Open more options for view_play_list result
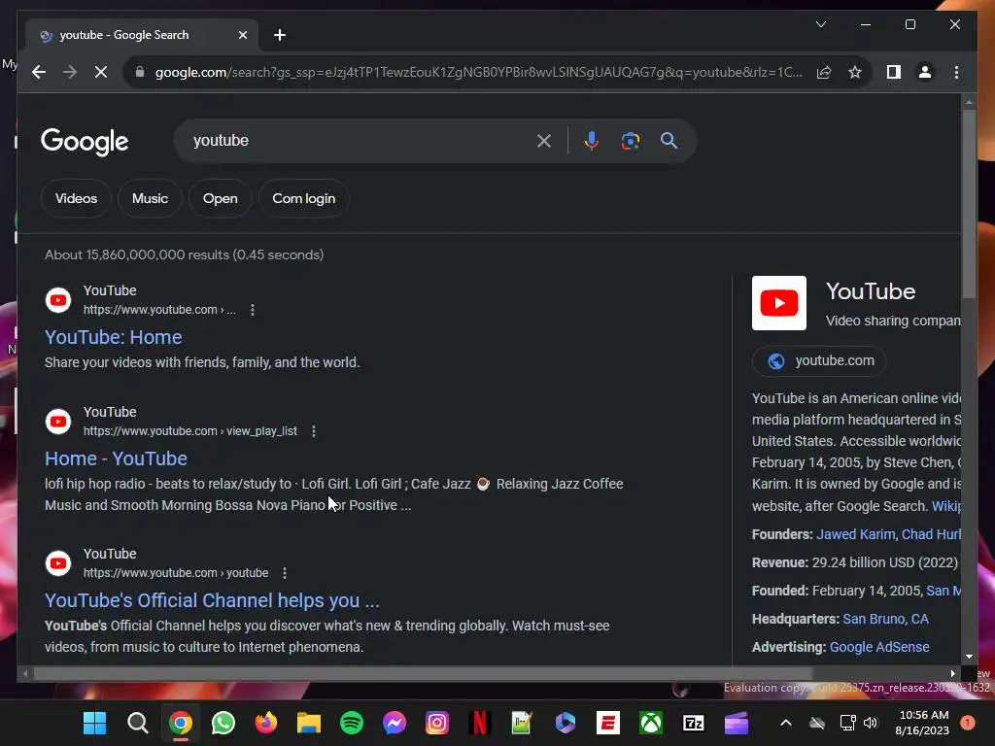Image resolution: width=995 pixels, height=746 pixels. pos(314,431)
